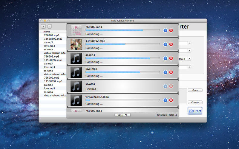239x149 pixels.
Task: Cancel the aa.mp3 conversion
Action: 171,58
